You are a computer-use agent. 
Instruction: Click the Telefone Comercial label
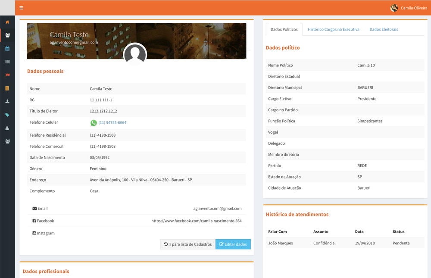[47, 146]
